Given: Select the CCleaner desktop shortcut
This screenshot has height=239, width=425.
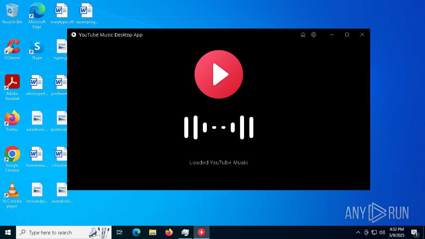Looking at the screenshot, I should click(x=12, y=50).
